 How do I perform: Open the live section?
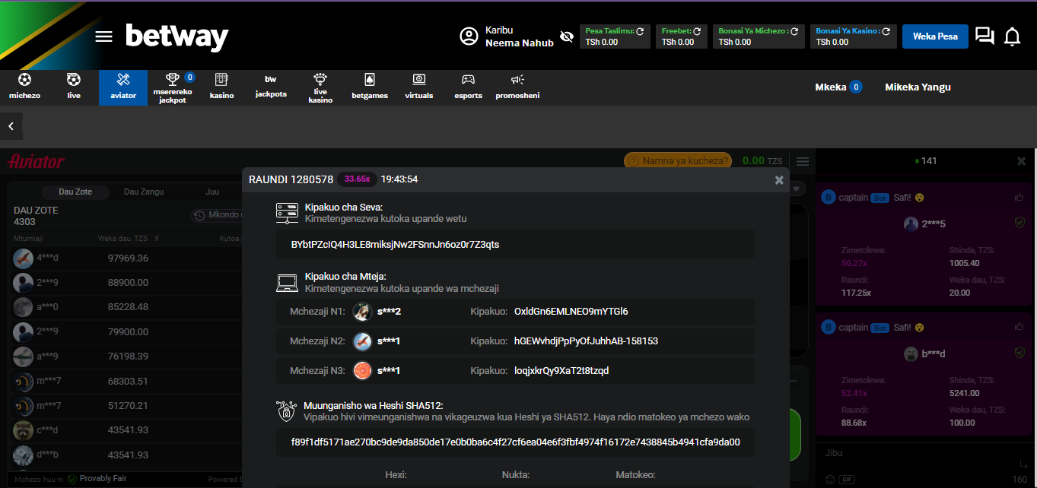[x=74, y=87]
